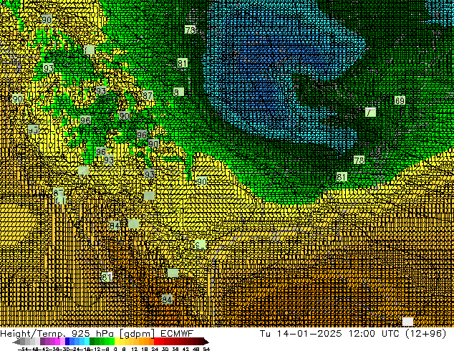Click the yellow swatch in the temperature legend

(x=117, y=341)
